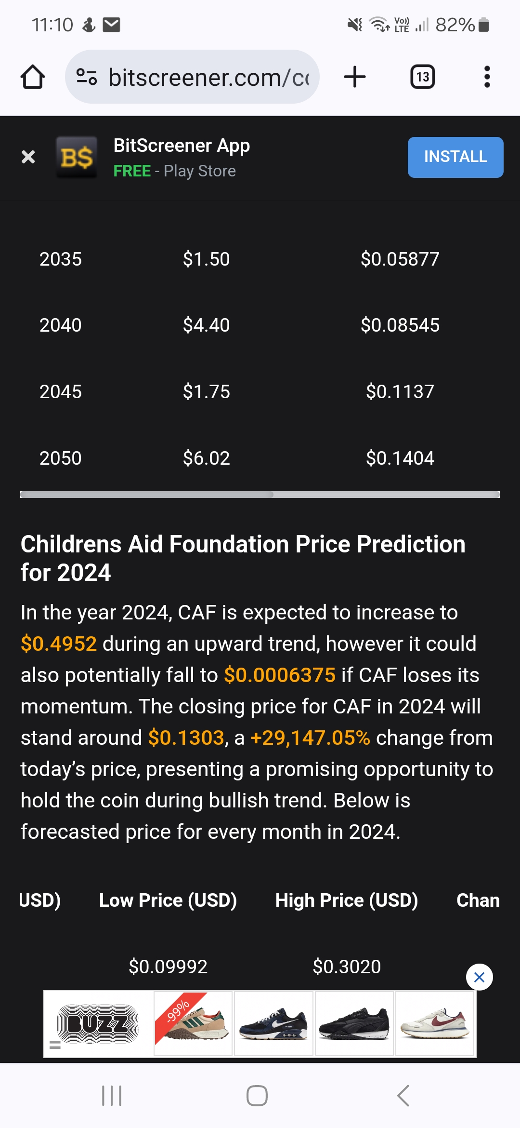
Task: Dismiss the BitScreener App banner
Action: [x=28, y=157]
